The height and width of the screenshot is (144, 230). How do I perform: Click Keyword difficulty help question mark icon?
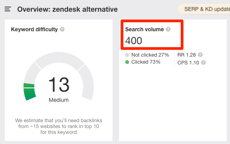click(62, 29)
